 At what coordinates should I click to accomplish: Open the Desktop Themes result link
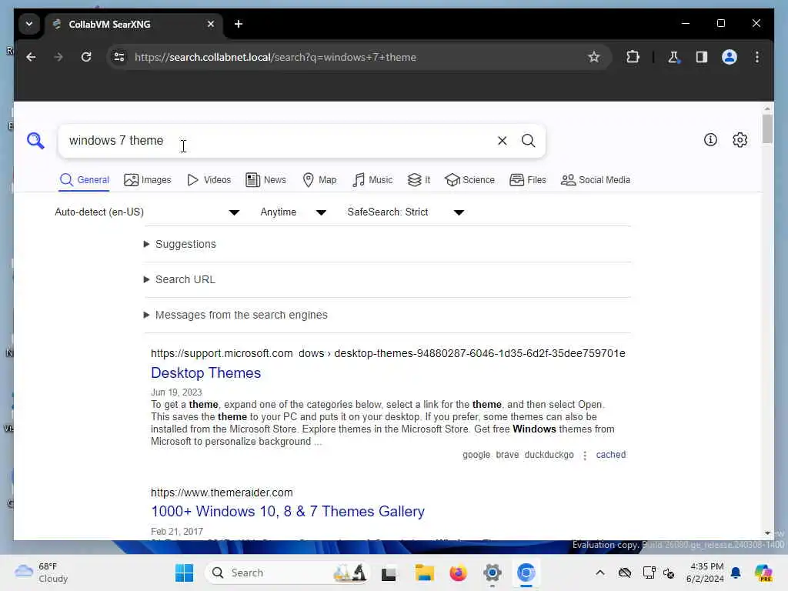tap(206, 373)
